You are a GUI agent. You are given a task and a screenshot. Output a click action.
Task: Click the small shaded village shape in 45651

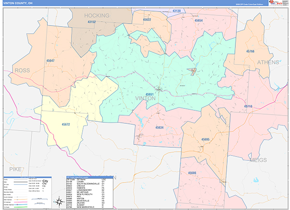pyautogui.click(x=192, y=71)
